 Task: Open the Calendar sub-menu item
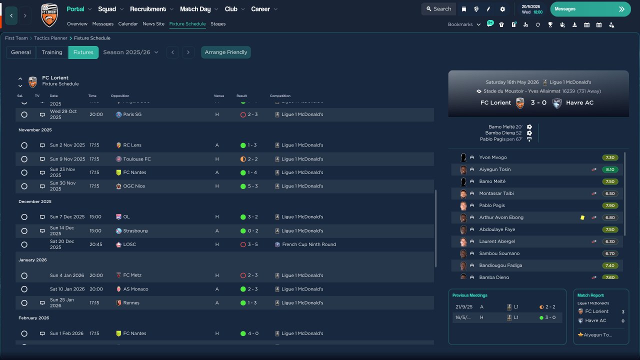128,24
